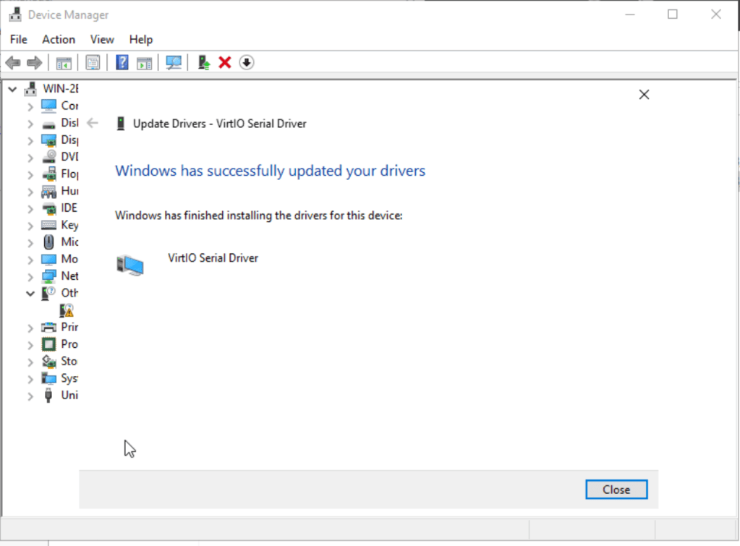Click the toolbar Back arrow
Image resolution: width=740 pixels, height=546 pixels.
pyautogui.click(x=13, y=63)
